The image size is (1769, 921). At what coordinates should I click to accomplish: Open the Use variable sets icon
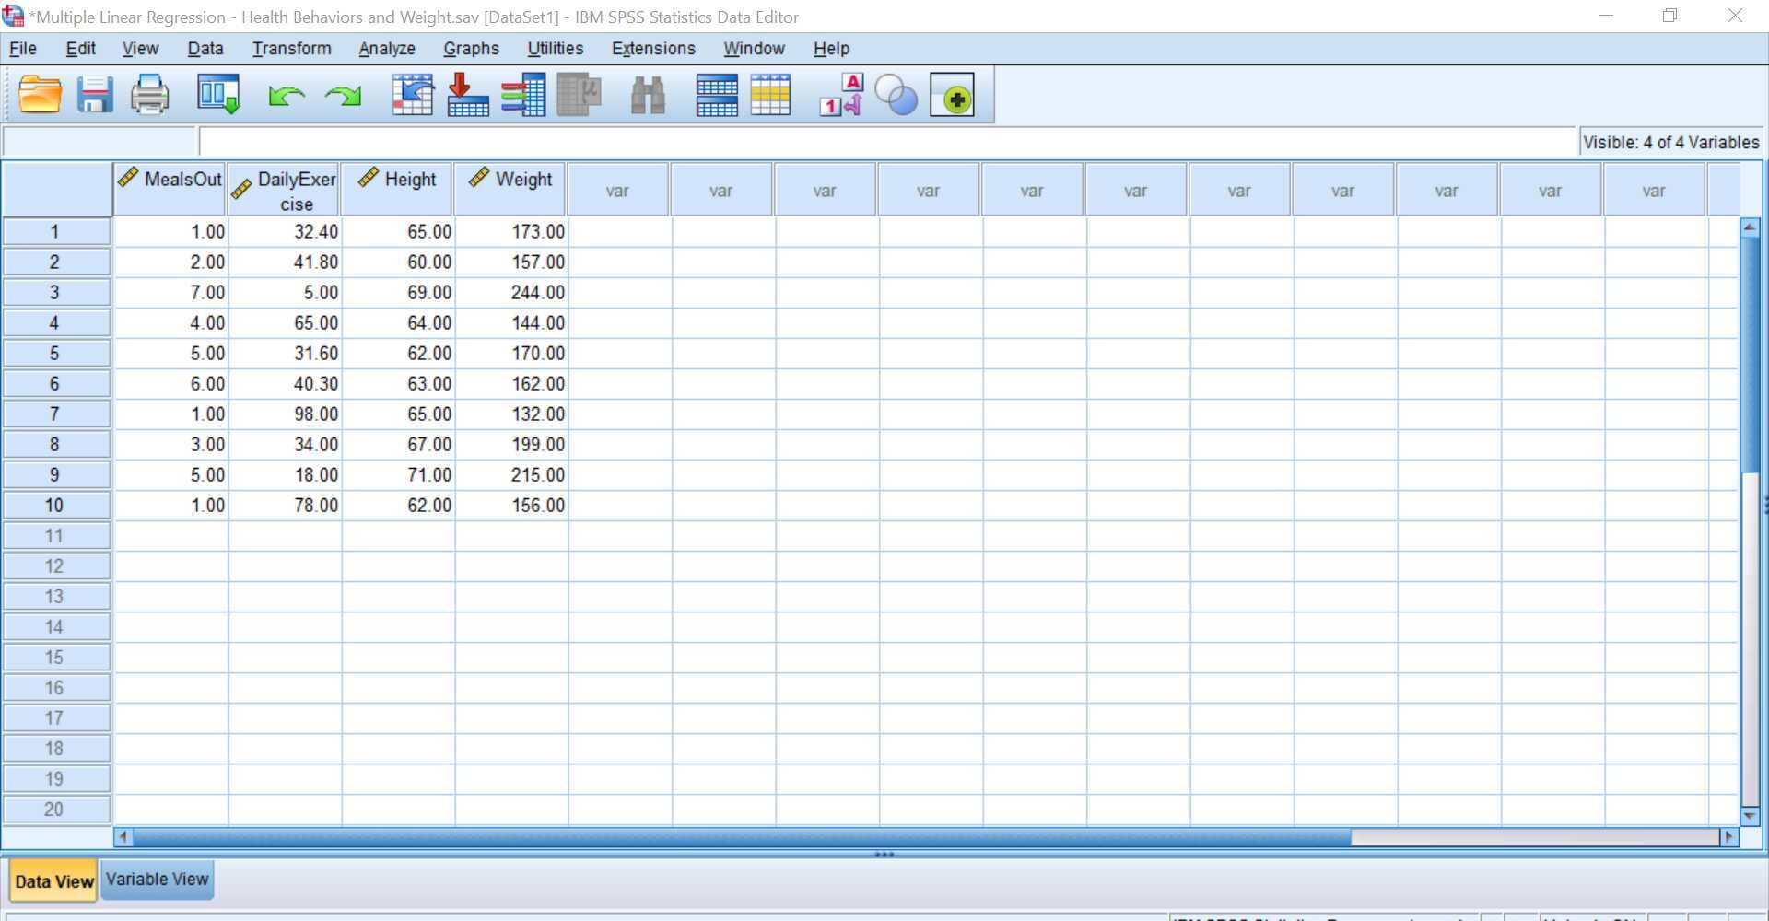click(896, 94)
